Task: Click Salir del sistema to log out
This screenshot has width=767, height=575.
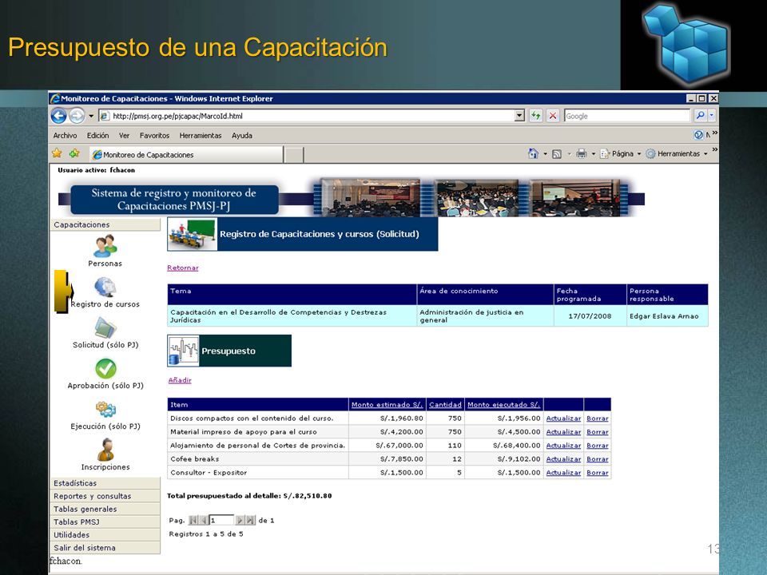Action: (105, 548)
